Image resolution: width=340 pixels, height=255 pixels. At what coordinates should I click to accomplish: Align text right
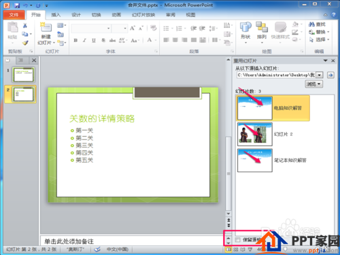coord(184,40)
